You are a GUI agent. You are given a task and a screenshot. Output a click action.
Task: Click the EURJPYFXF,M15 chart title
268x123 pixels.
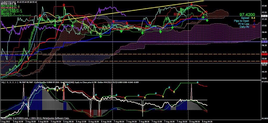(8, 2)
